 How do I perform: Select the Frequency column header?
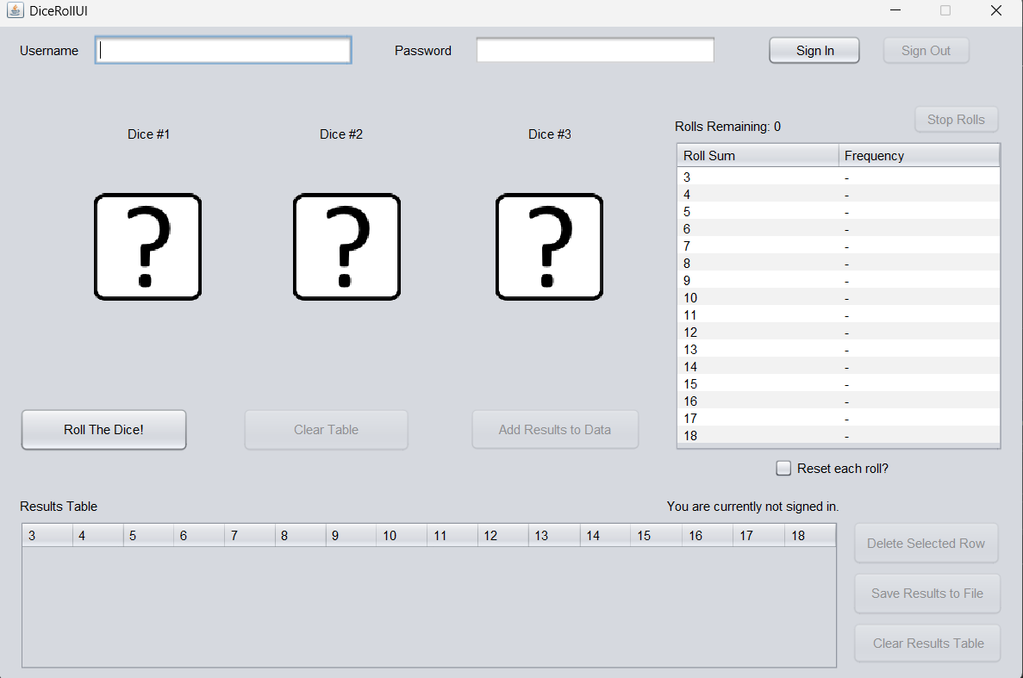(x=919, y=156)
